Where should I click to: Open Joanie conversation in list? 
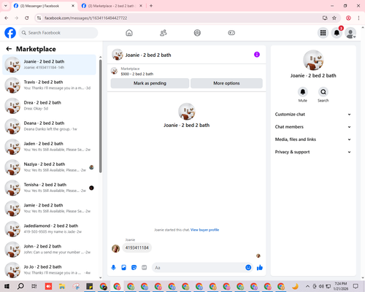[49, 65]
